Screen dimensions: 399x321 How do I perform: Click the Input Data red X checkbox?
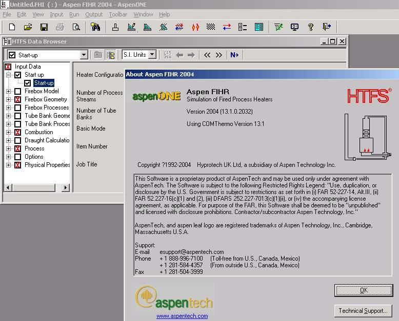pyautogui.click(x=8, y=67)
